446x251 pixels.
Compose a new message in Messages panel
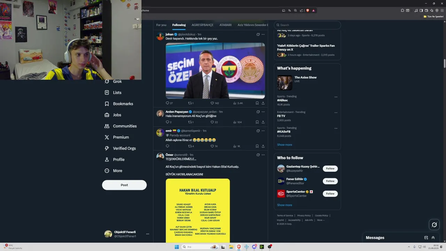pyautogui.click(x=426, y=238)
